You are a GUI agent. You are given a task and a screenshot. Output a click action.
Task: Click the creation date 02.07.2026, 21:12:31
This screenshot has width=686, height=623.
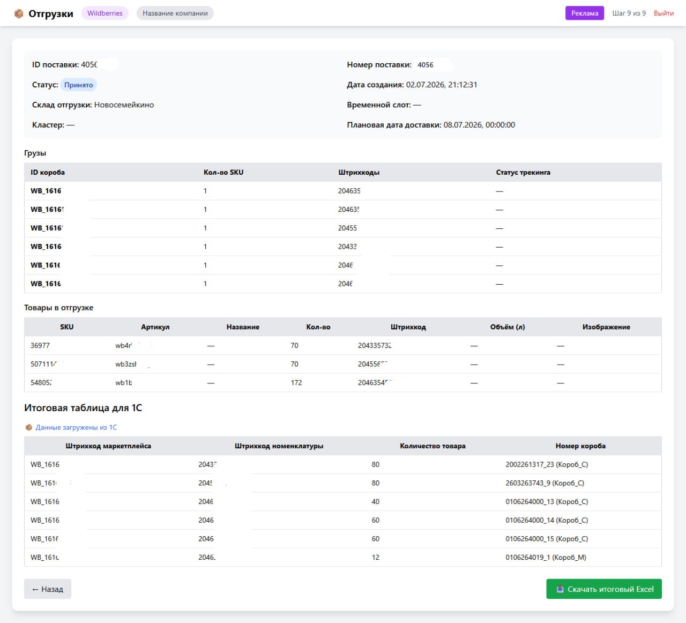click(x=442, y=85)
